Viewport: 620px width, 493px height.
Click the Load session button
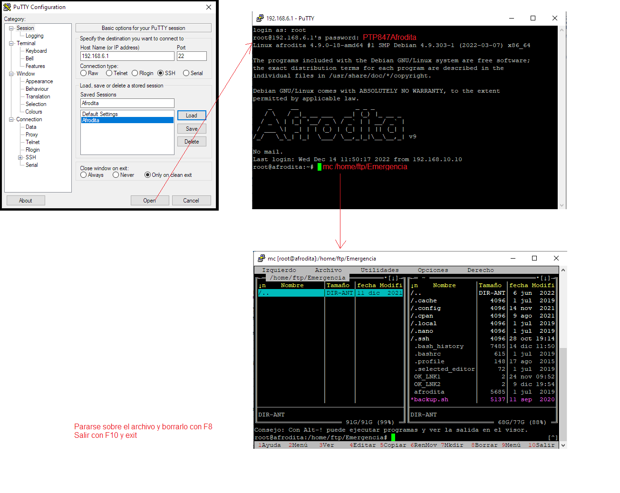[x=192, y=116]
